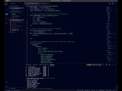Screen dimensions: 122x91
Task: Switch to the second editor tab
Action: pos(44,4)
